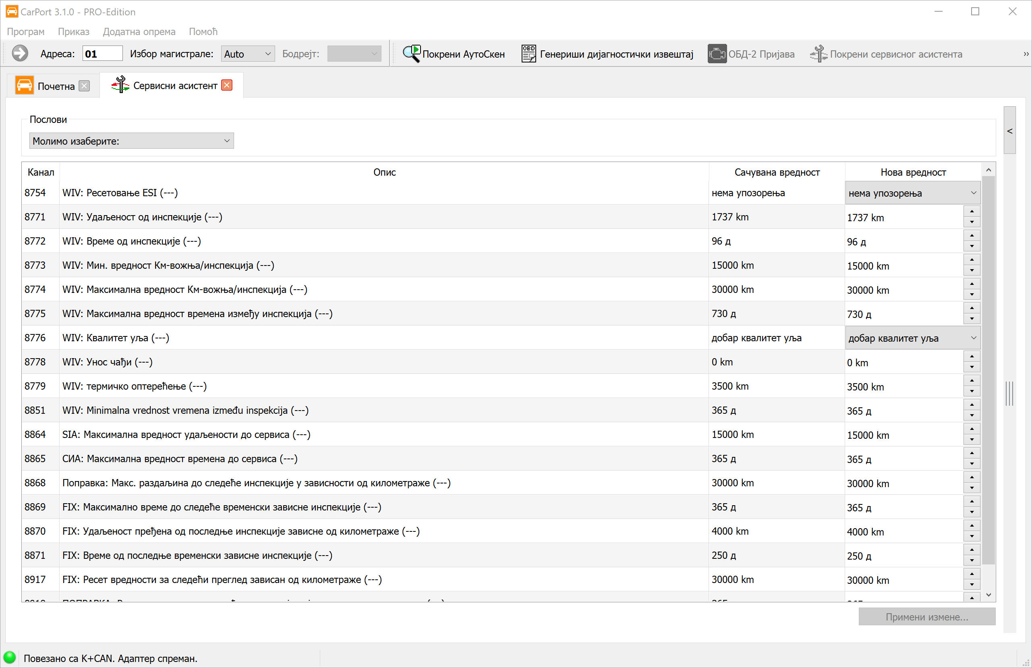Click the Адреса input field

point(102,54)
